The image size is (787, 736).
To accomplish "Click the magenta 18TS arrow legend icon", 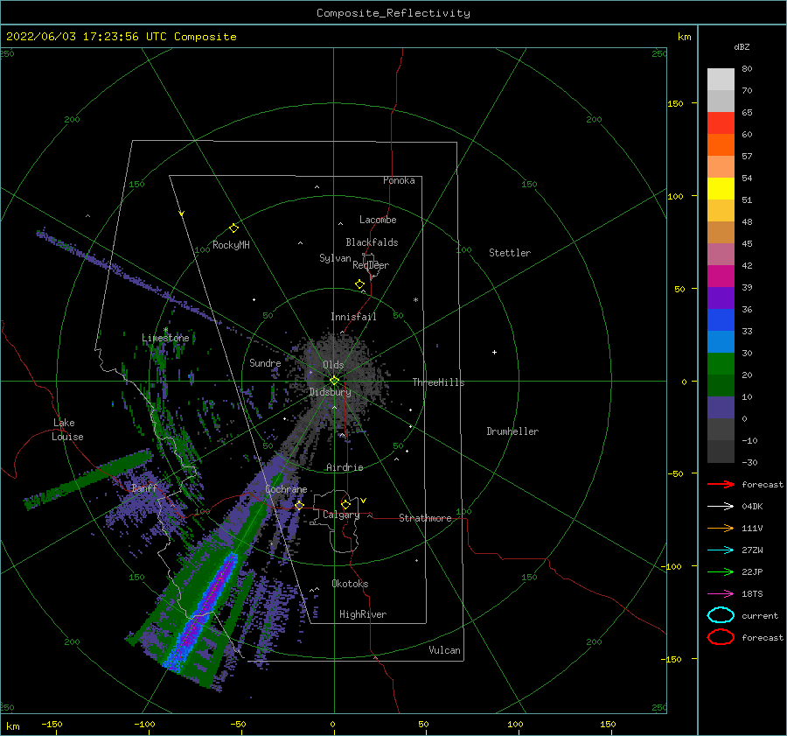I will click(x=721, y=594).
